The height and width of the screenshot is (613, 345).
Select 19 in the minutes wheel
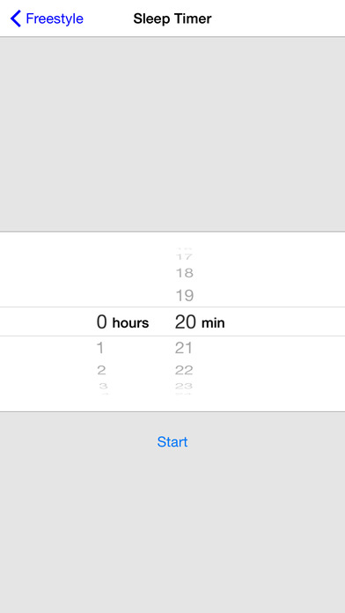[185, 296]
